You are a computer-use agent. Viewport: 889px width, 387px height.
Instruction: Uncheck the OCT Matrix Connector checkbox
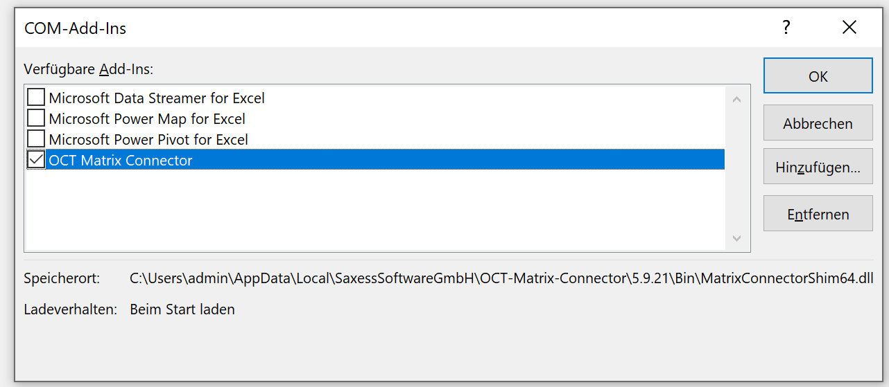[x=36, y=160]
